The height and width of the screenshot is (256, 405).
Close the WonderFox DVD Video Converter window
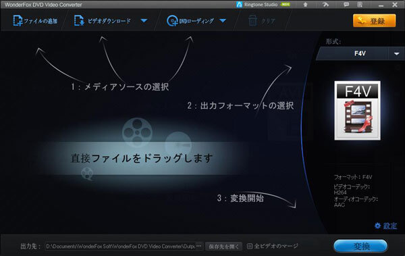[x=395, y=5]
